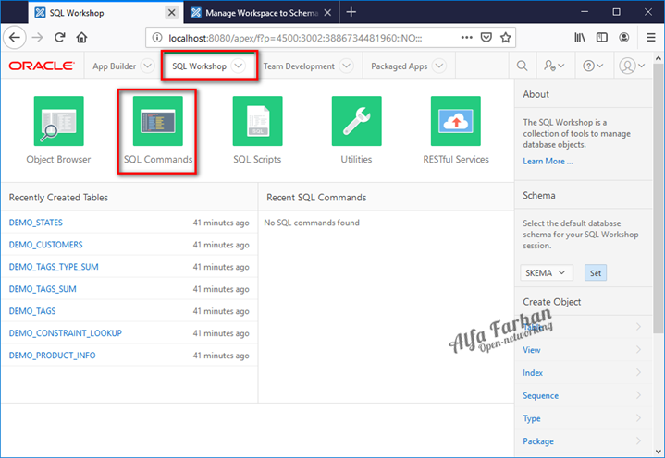The width and height of the screenshot is (665, 458).
Task: Open the SQL Commands tool
Action: pyautogui.click(x=158, y=121)
